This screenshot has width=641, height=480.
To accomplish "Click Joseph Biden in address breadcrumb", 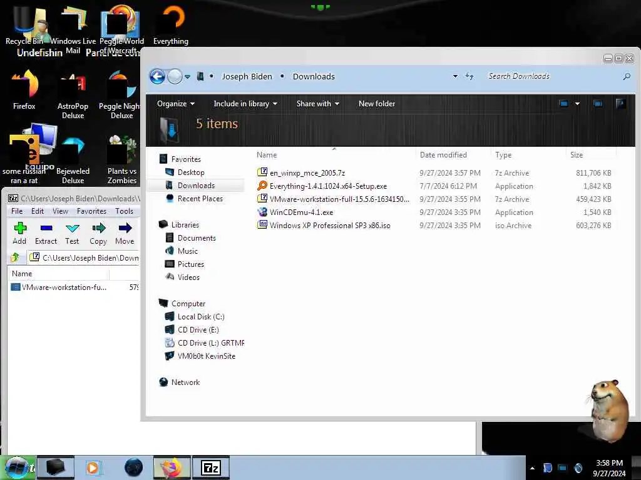I will click(247, 77).
